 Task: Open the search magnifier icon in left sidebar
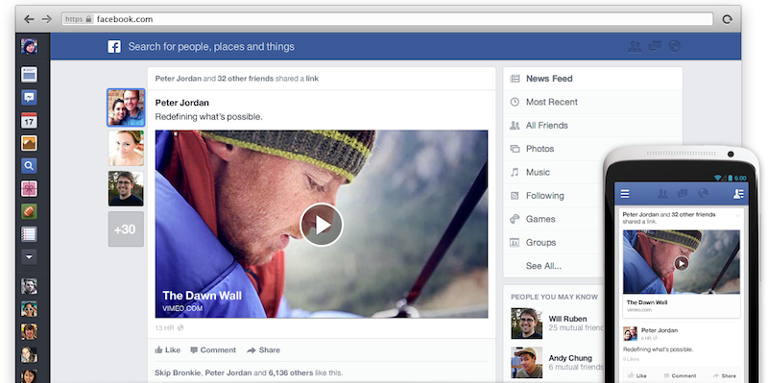[29, 165]
